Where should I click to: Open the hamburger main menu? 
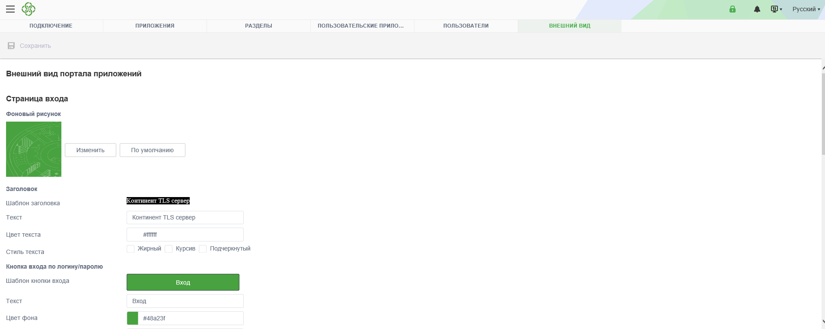(x=10, y=9)
